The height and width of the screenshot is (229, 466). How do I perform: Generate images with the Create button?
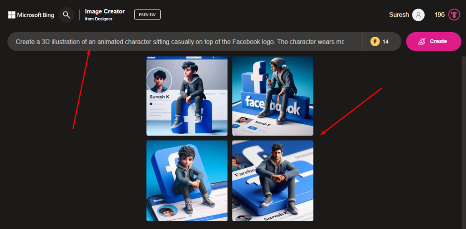coord(434,41)
